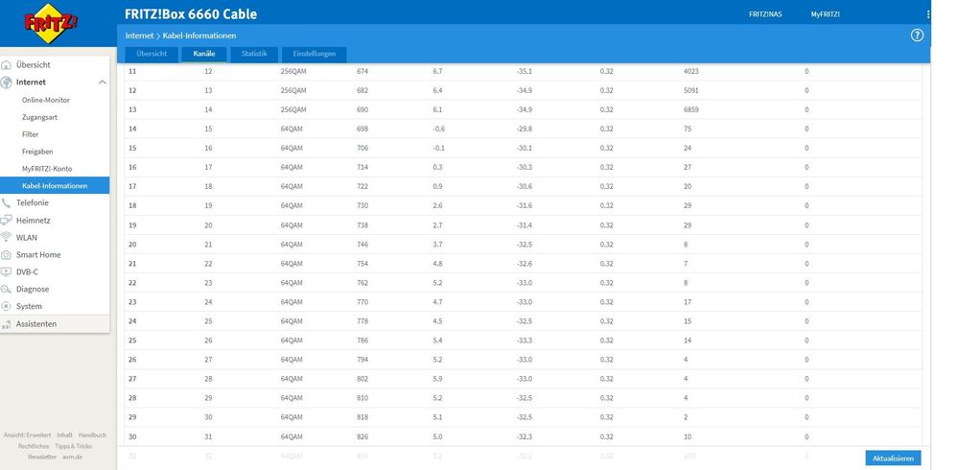The height and width of the screenshot is (470, 958).
Task: Click the Aktualisieren button
Action: (893, 458)
